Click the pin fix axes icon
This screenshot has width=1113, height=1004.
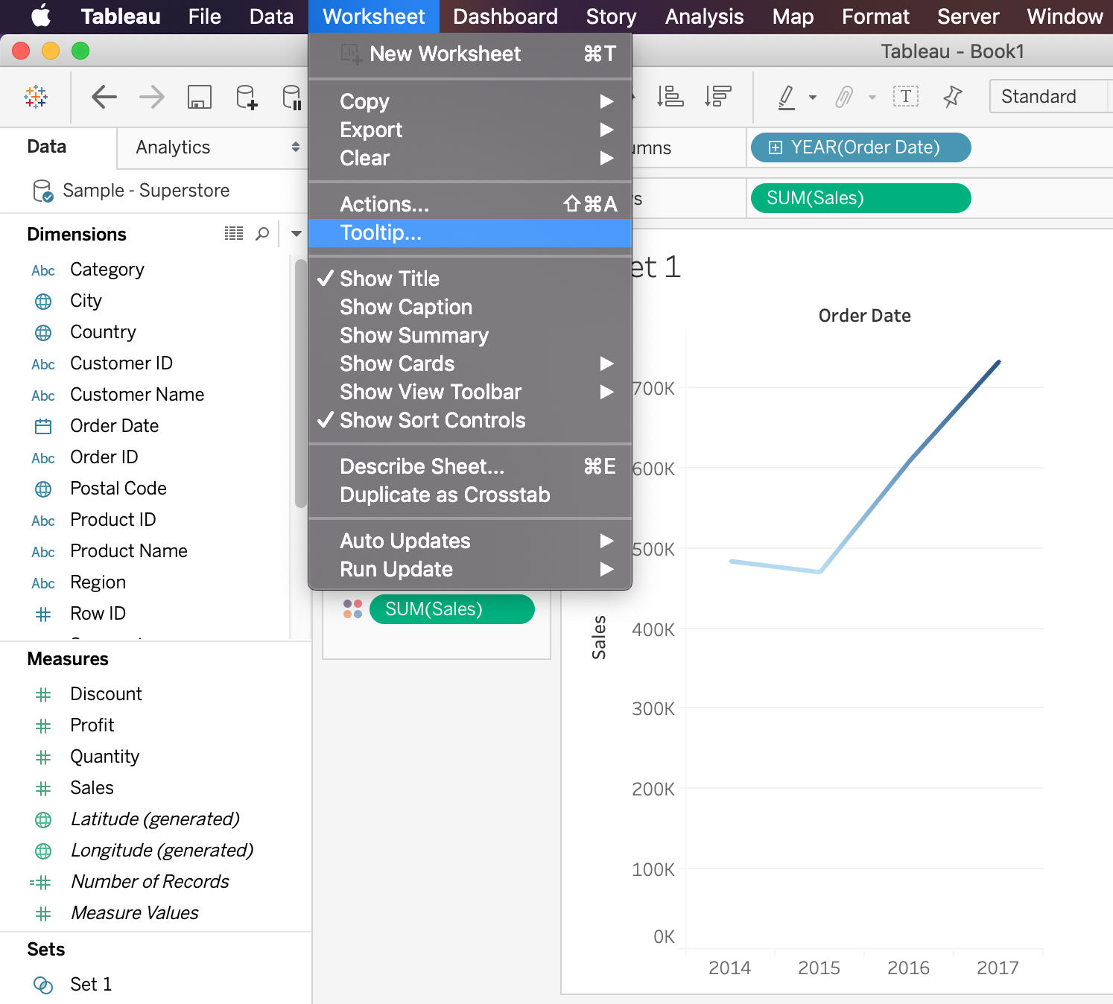(952, 97)
